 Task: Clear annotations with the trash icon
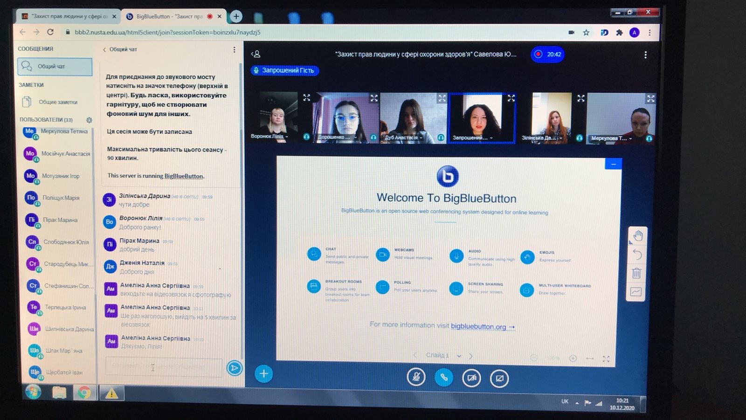(636, 273)
